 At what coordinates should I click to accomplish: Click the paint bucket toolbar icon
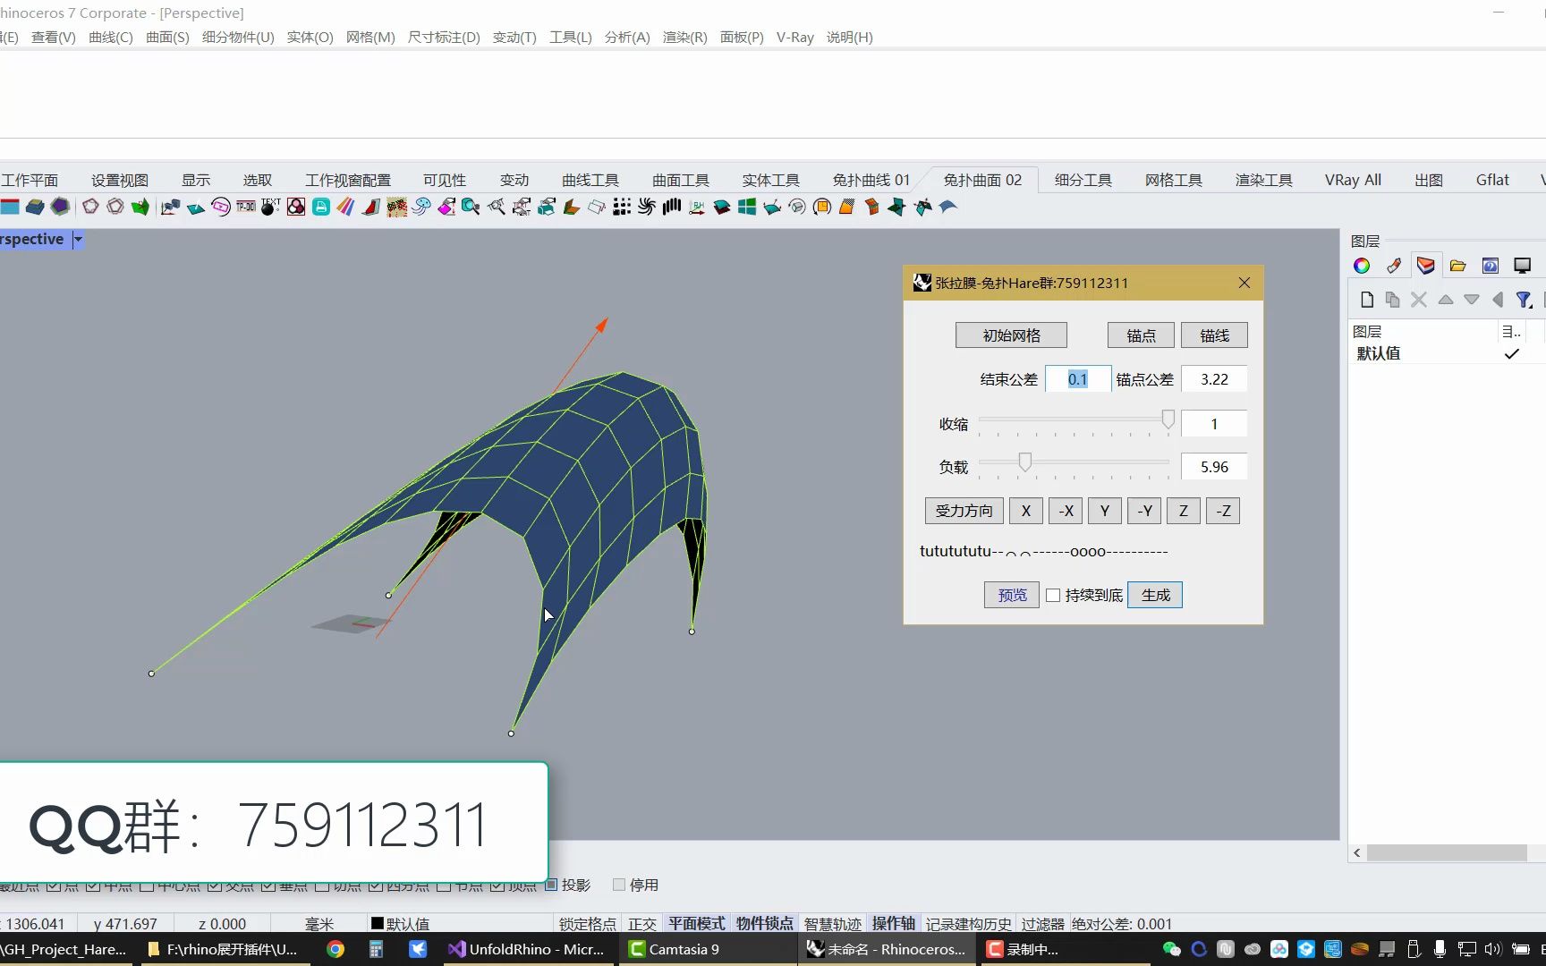[x=446, y=207]
